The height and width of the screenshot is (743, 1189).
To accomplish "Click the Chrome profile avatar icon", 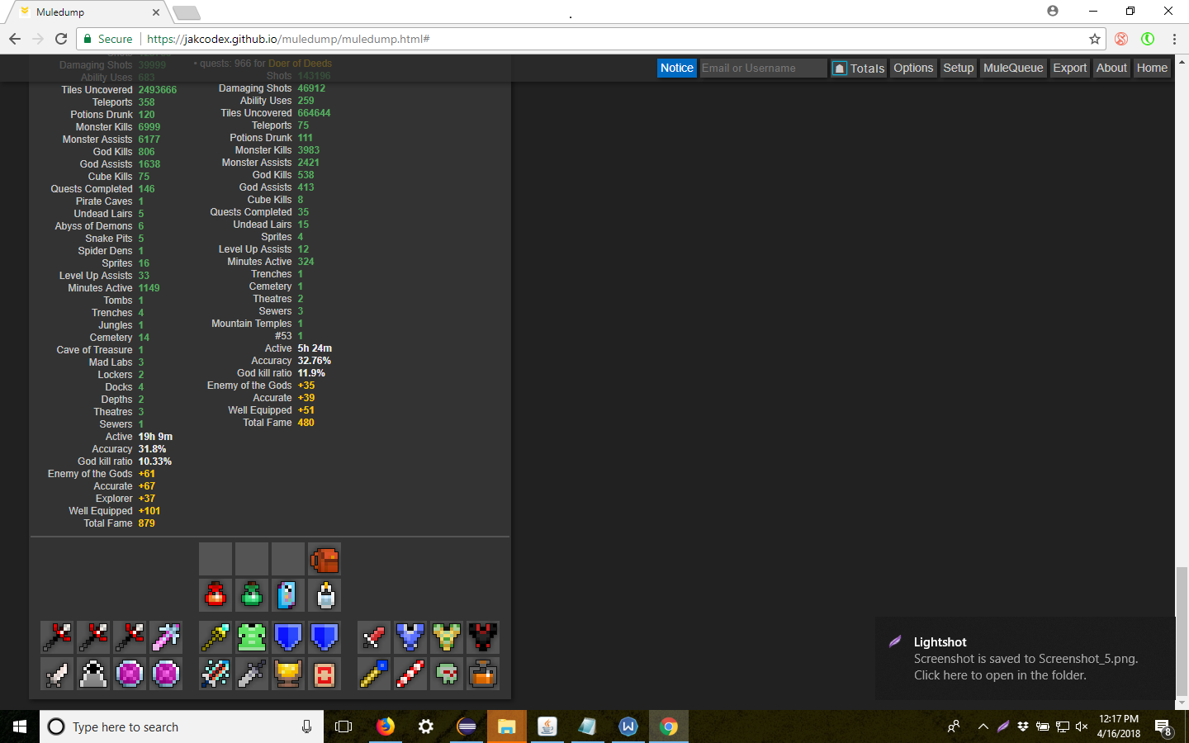I will click(1052, 11).
